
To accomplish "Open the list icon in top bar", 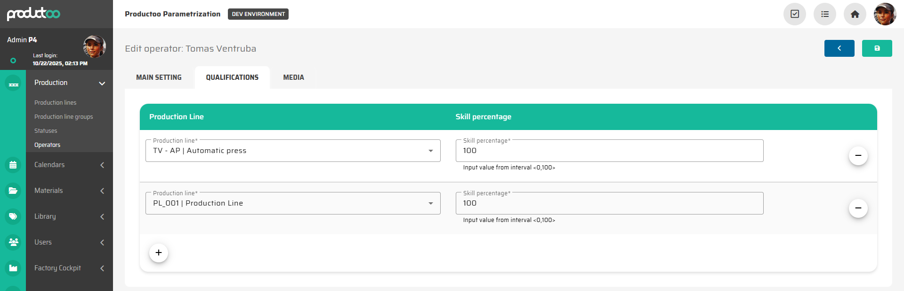I will pyautogui.click(x=824, y=14).
